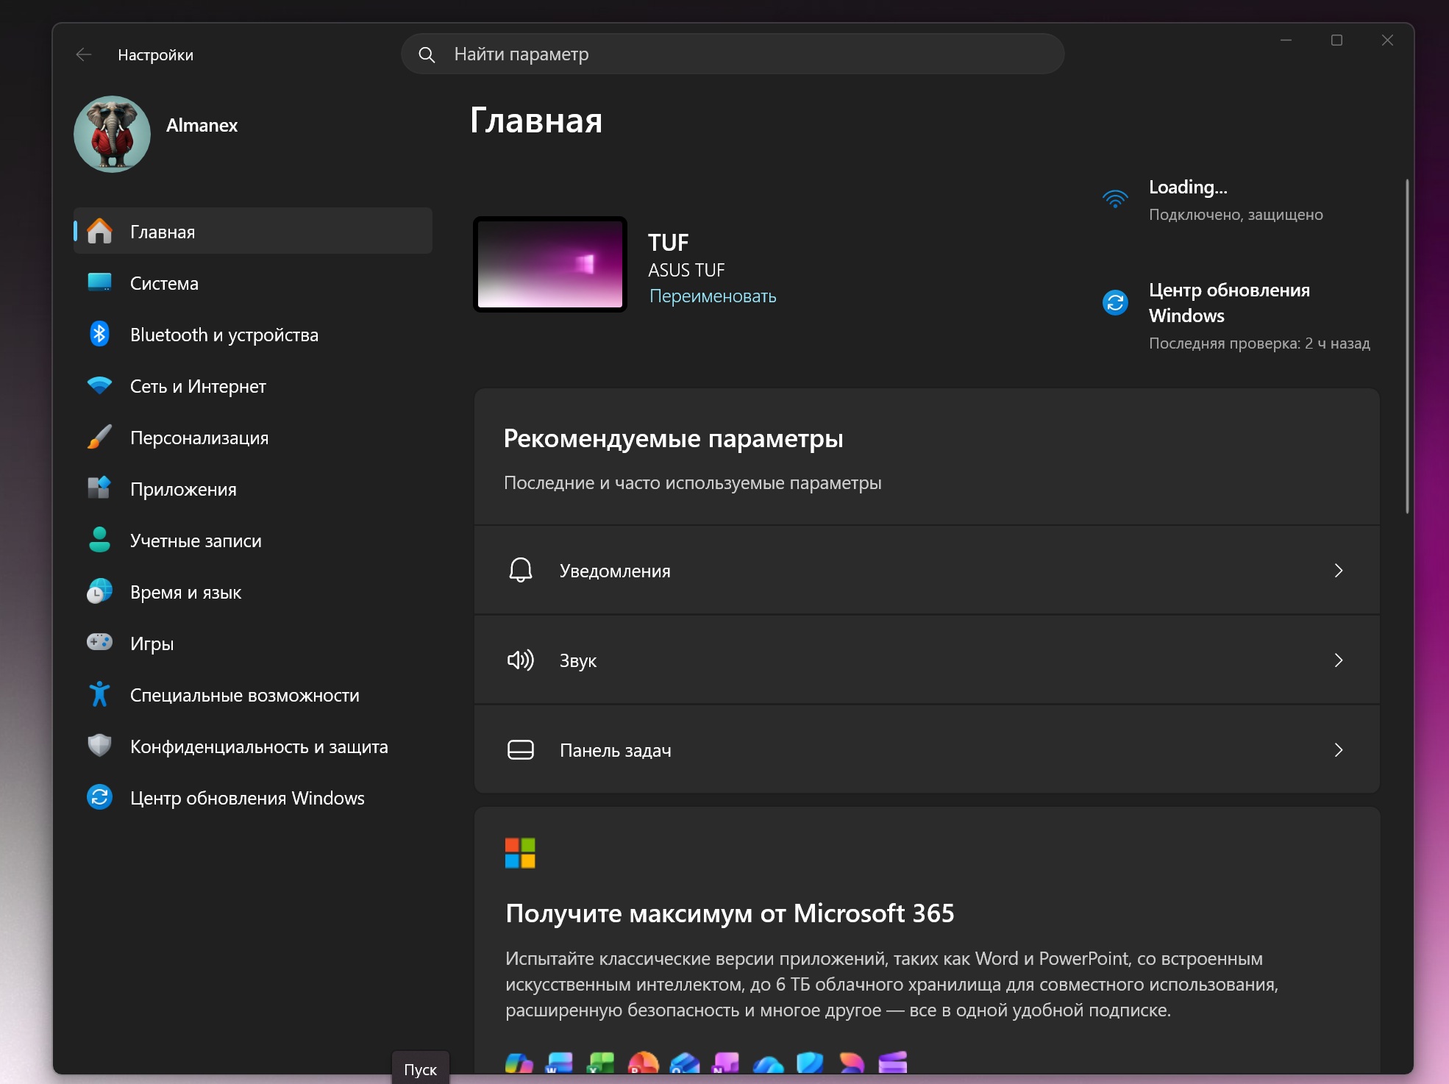This screenshot has height=1084, width=1449.
Task: Open the Almanex profile avatar
Action: pyautogui.click(x=112, y=134)
